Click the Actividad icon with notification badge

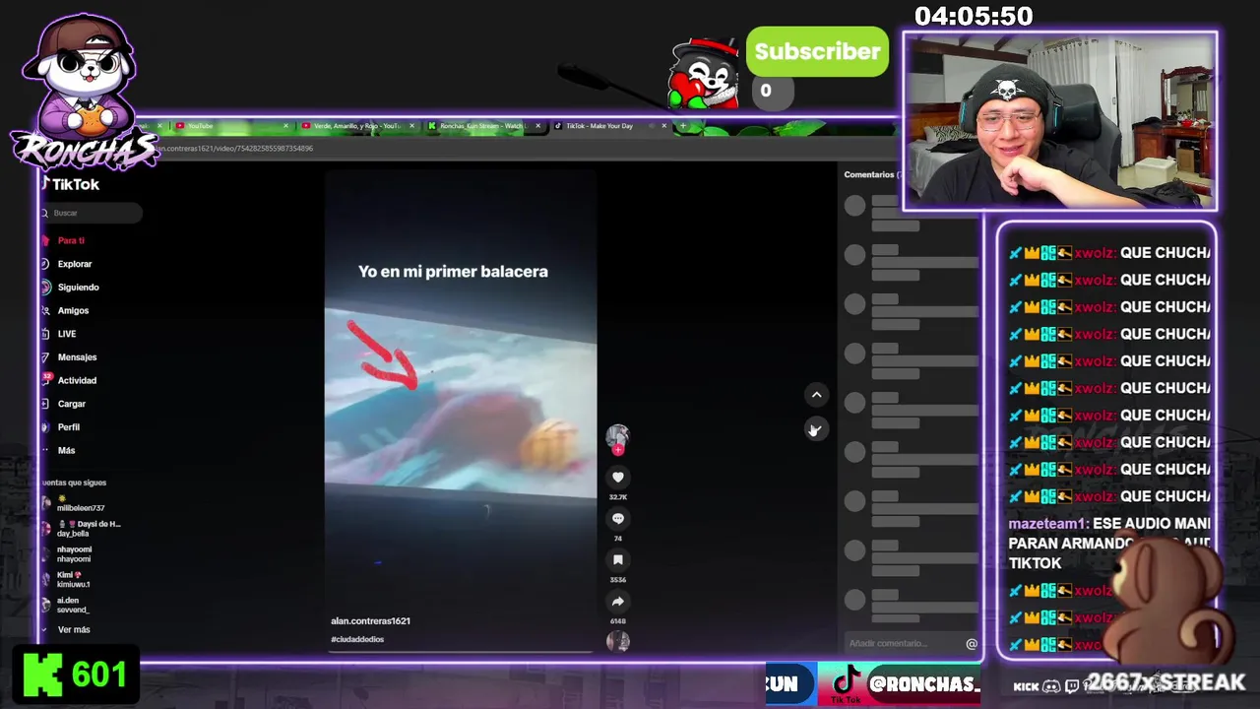46,380
